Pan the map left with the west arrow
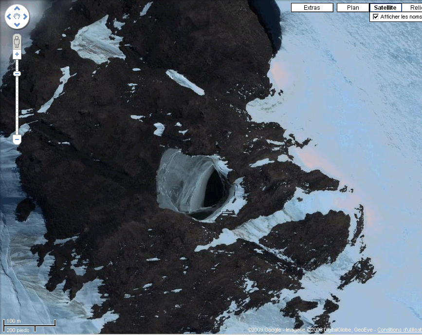This screenshot has width=422, height=335. 9,17
